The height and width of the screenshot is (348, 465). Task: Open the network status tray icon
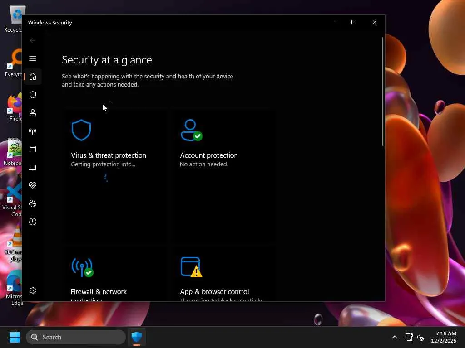click(x=409, y=337)
